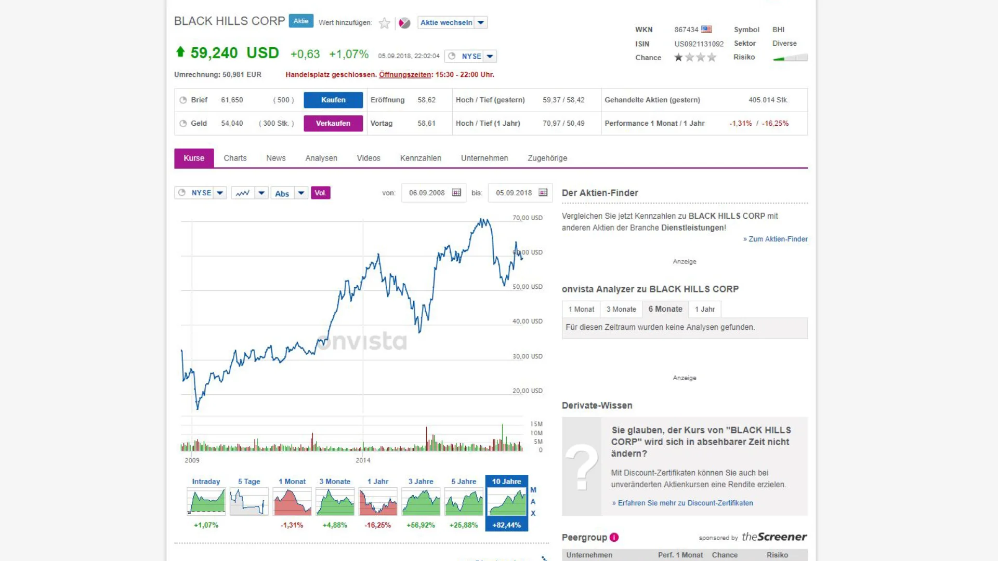This screenshot has width=998, height=561.
Task: Open the NYSE exchange dropdown near price
Action: point(490,56)
